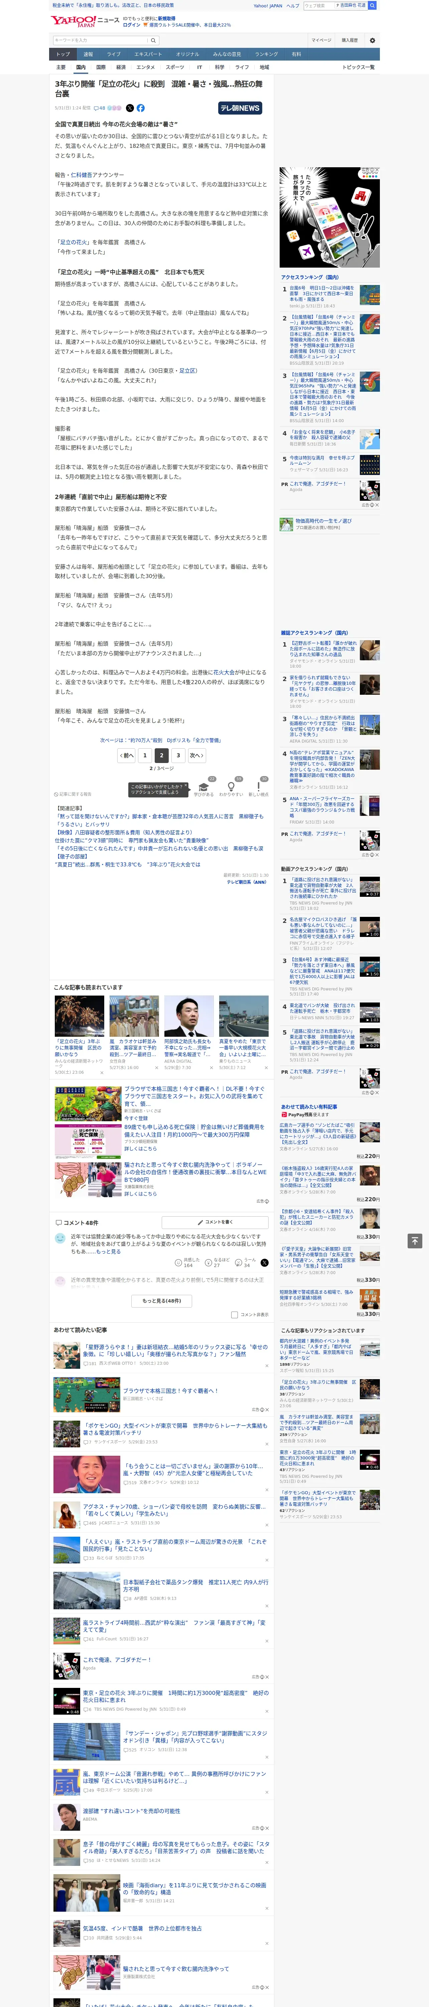Share the article on X
The width and height of the screenshot is (429, 2007).
coord(130,108)
